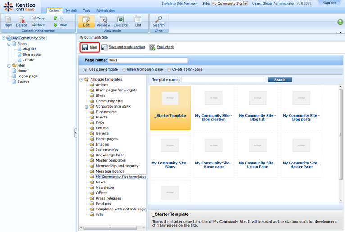Screen dimensions: 345x232
Task: Switch to Edit view mode
Action: (86, 22)
